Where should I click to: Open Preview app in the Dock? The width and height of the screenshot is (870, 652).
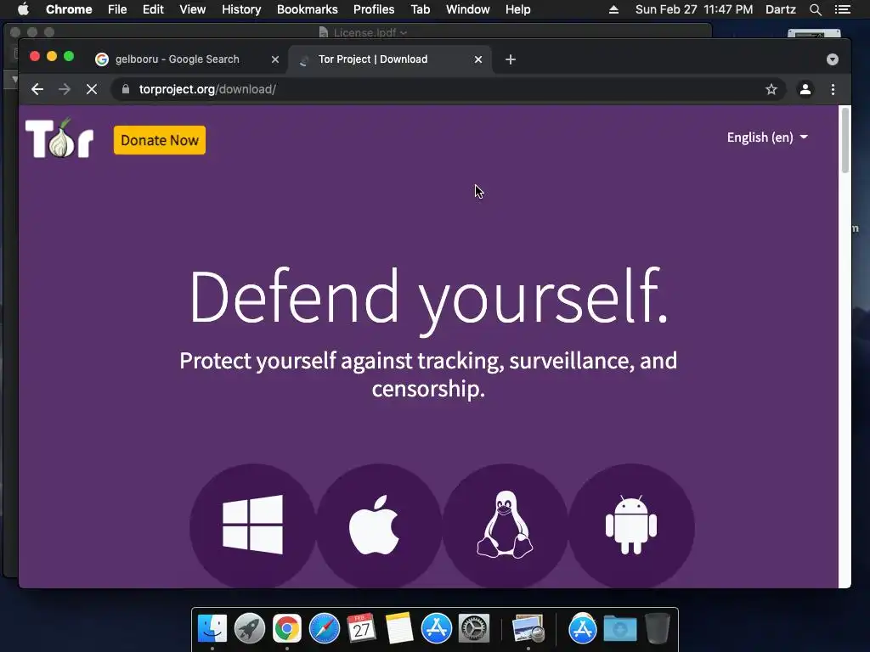click(x=528, y=629)
